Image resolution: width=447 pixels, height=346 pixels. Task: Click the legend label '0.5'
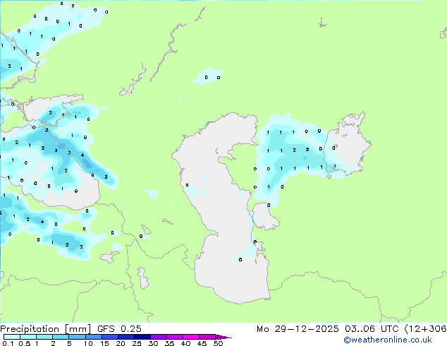[x=25, y=343]
